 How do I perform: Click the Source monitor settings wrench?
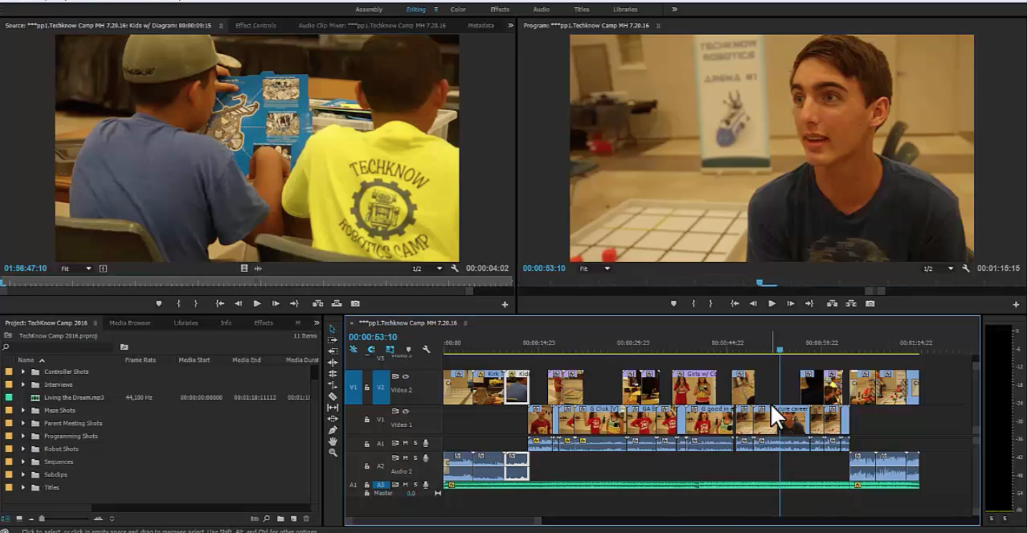tap(454, 269)
